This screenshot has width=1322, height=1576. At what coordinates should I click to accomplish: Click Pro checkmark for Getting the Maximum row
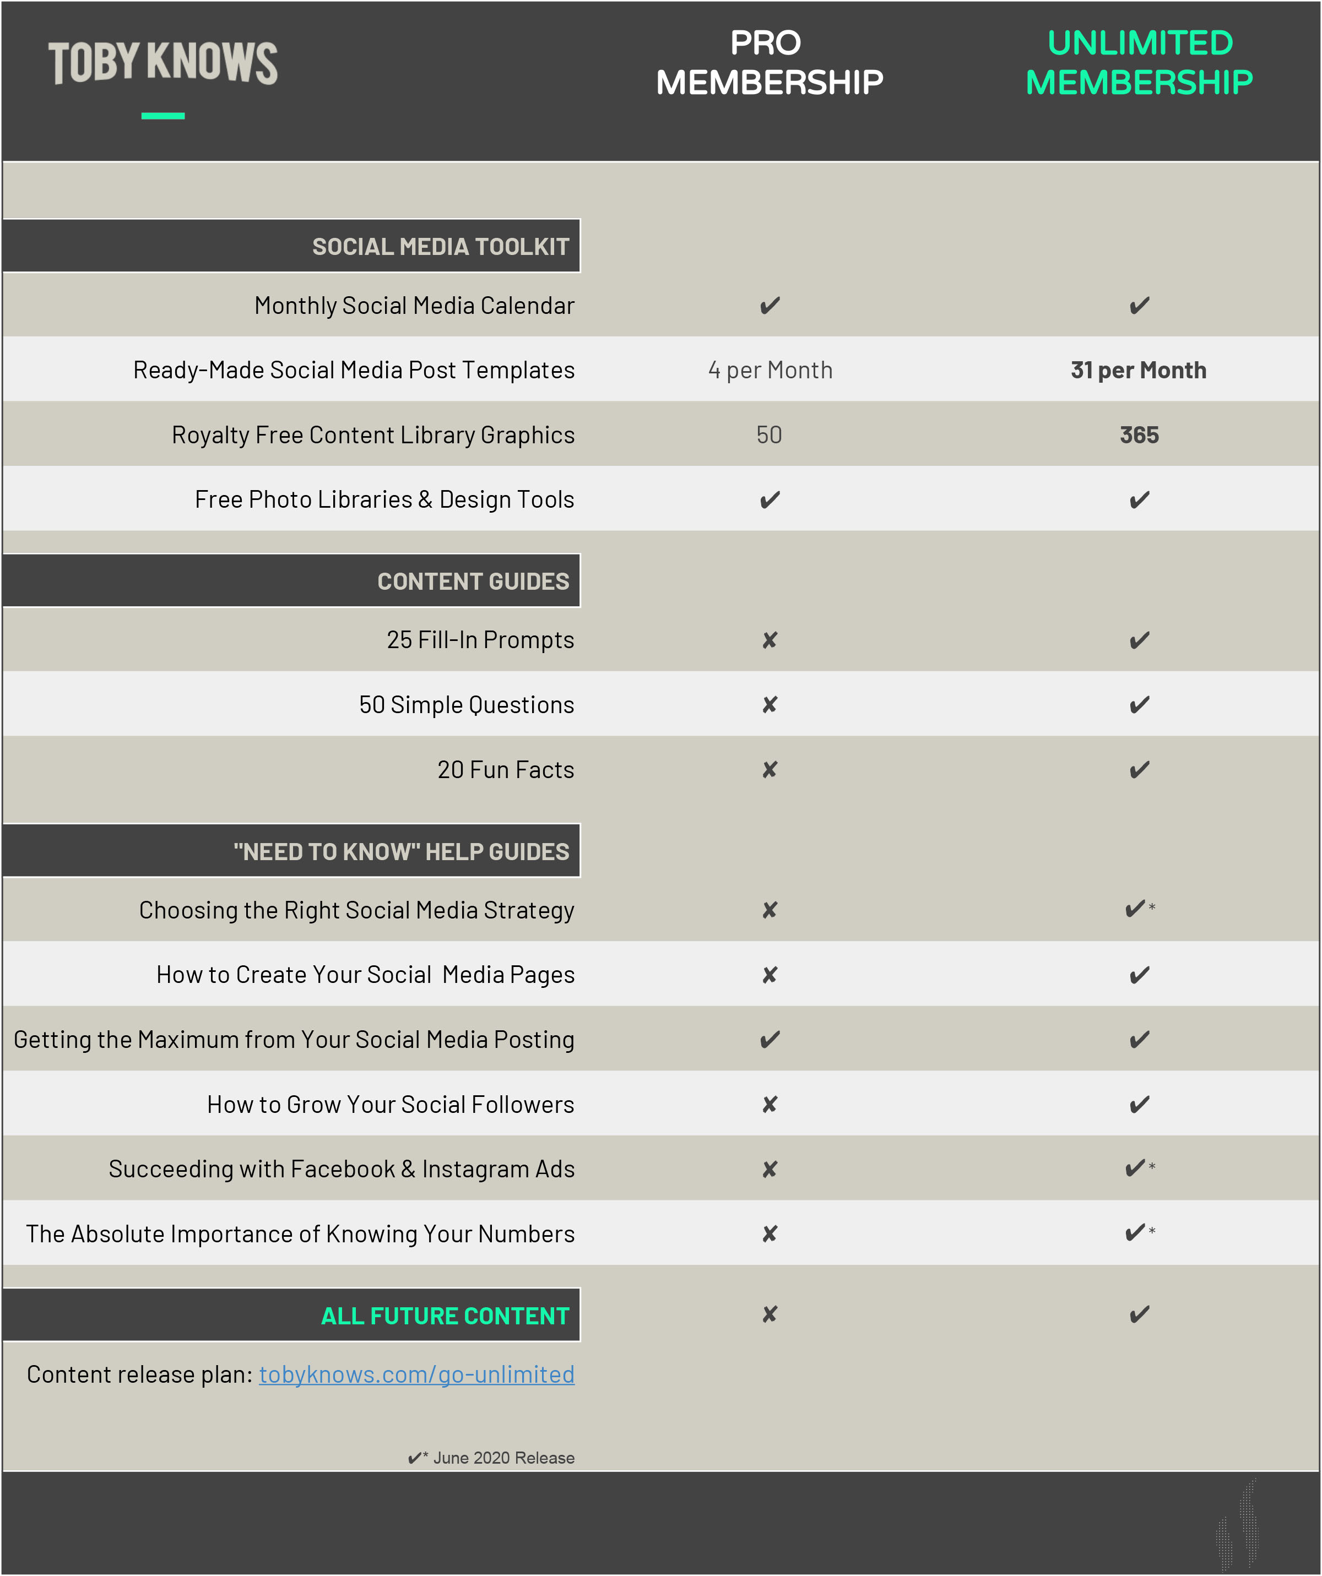770,1040
